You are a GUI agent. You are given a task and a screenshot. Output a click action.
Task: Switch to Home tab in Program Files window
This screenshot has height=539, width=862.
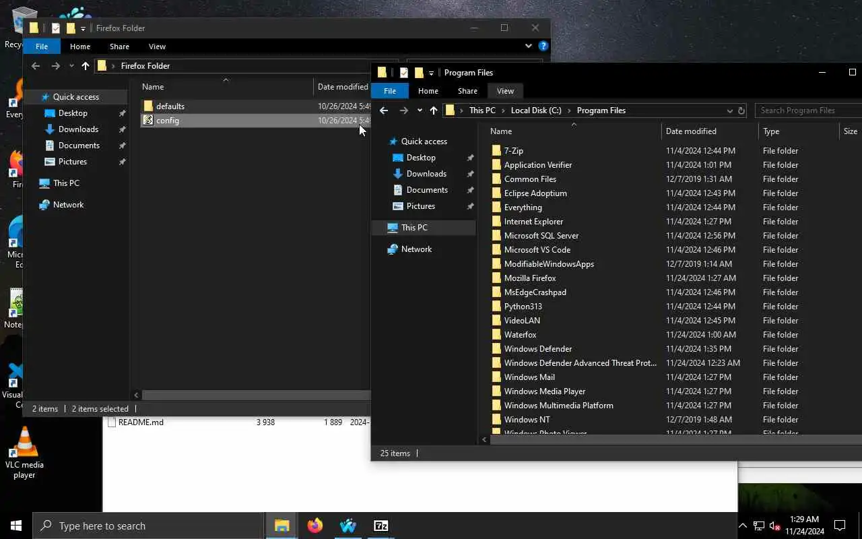[x=428, y=91]
